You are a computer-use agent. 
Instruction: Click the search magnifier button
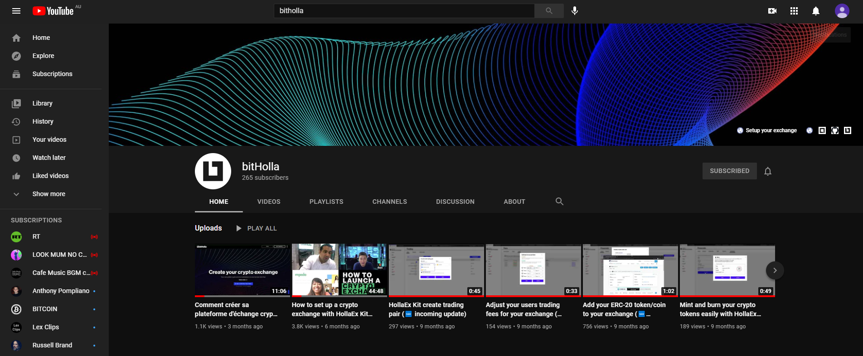point(549,11)
